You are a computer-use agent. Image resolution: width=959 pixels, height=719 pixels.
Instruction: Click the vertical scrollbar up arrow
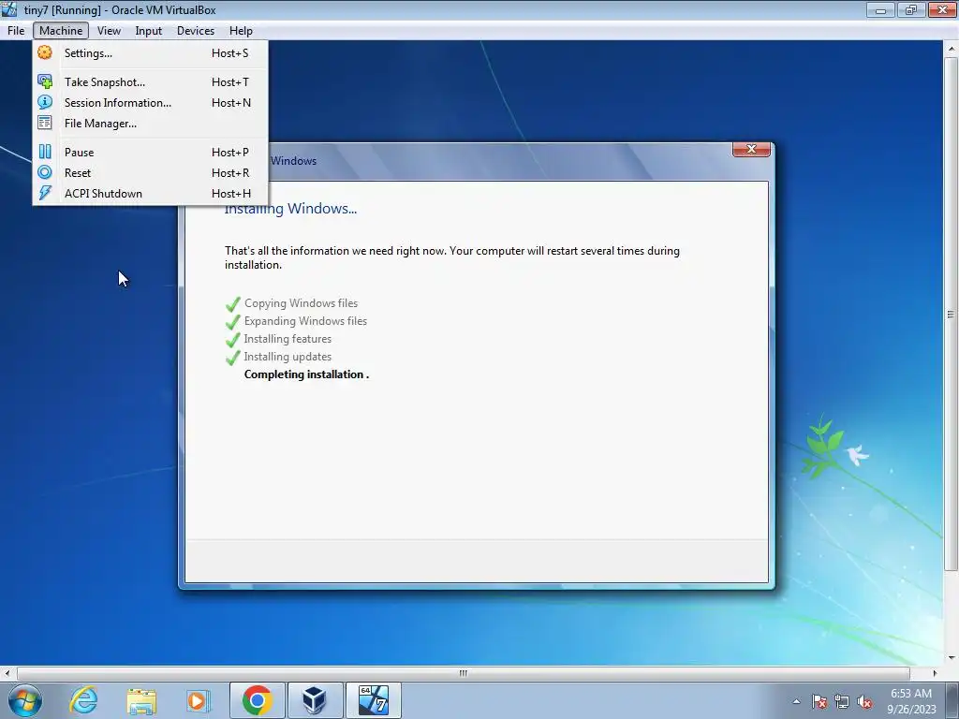(951, 49)
